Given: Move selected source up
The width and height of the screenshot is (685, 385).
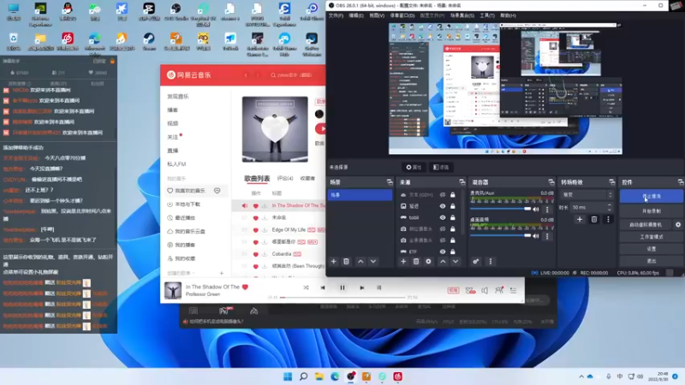Looking at the screenshot, I should point(443,261).
